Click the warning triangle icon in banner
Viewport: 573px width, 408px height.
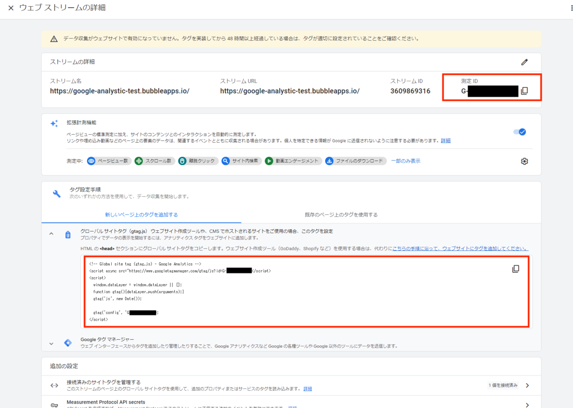54,39
